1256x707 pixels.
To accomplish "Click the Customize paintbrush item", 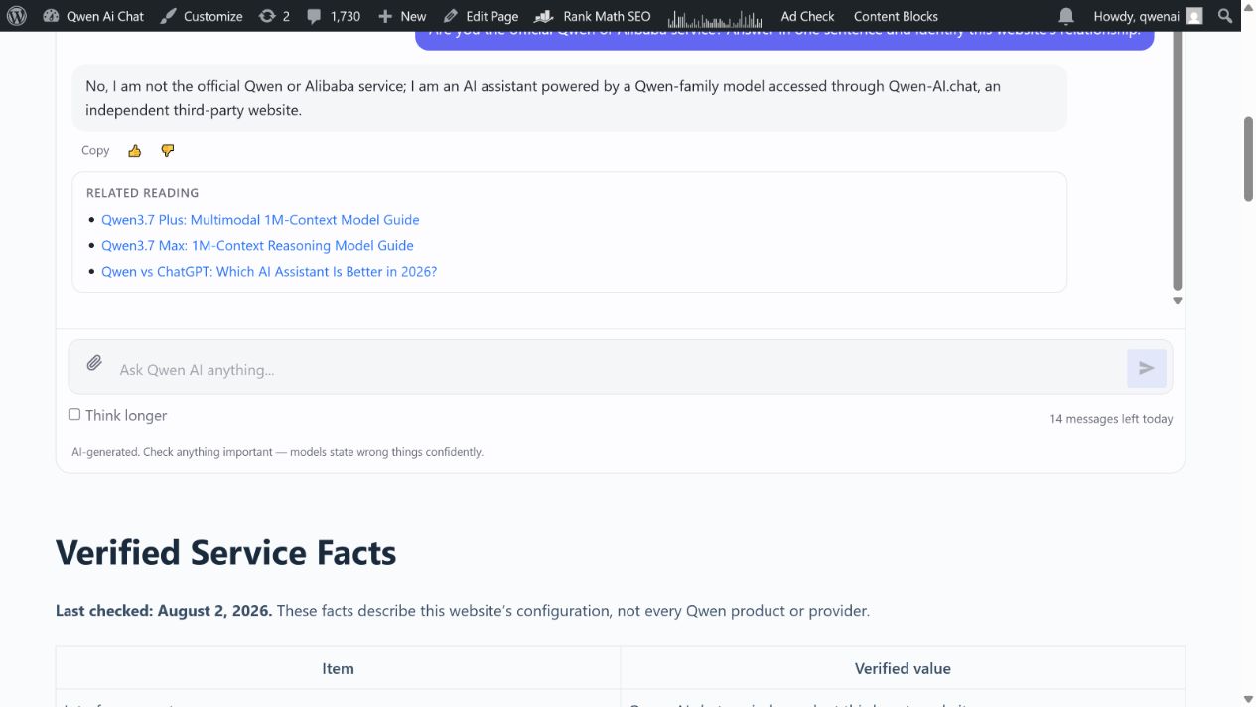I will [202, 16].
